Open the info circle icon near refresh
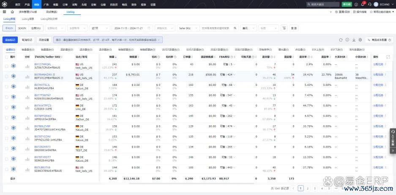The image size is (396, 195). point(347,40)
